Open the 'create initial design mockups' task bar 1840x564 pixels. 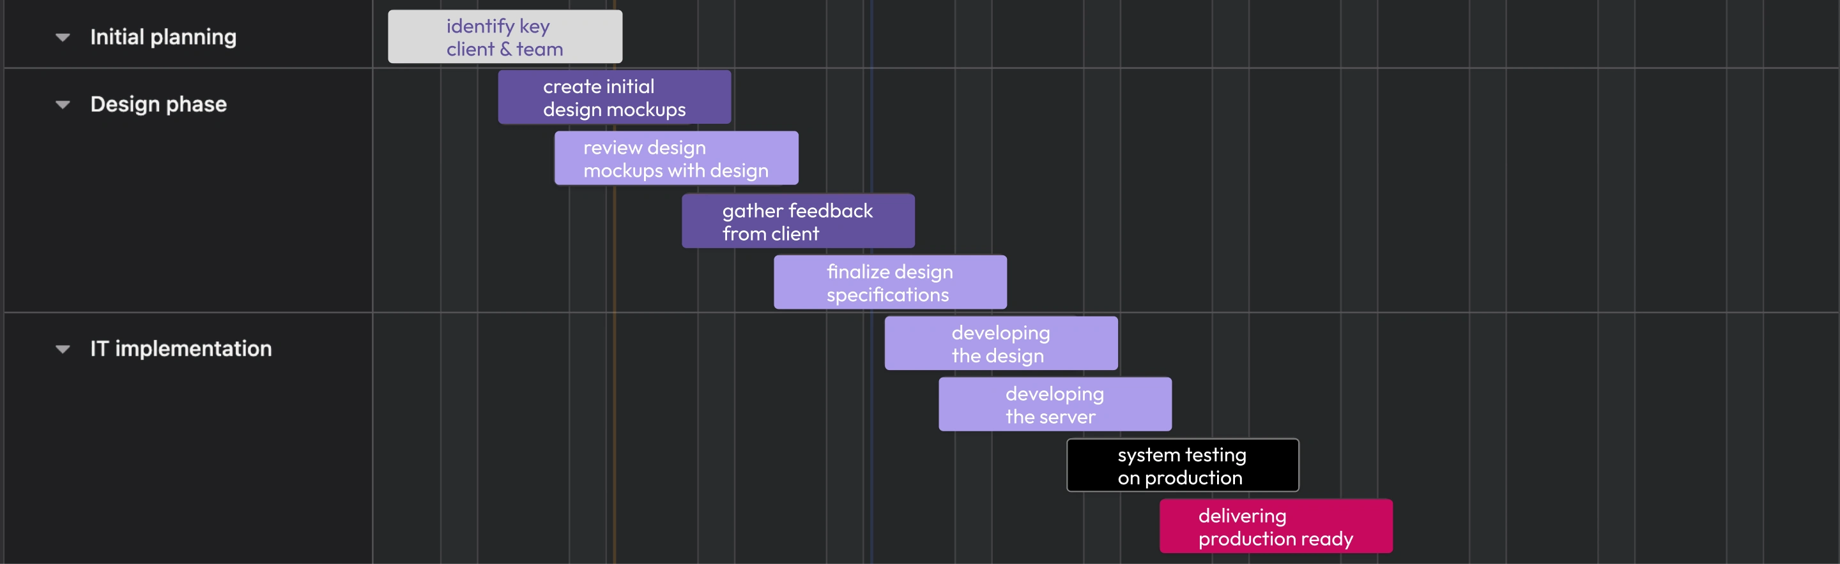pyautogui.click(x=614, y=98)
